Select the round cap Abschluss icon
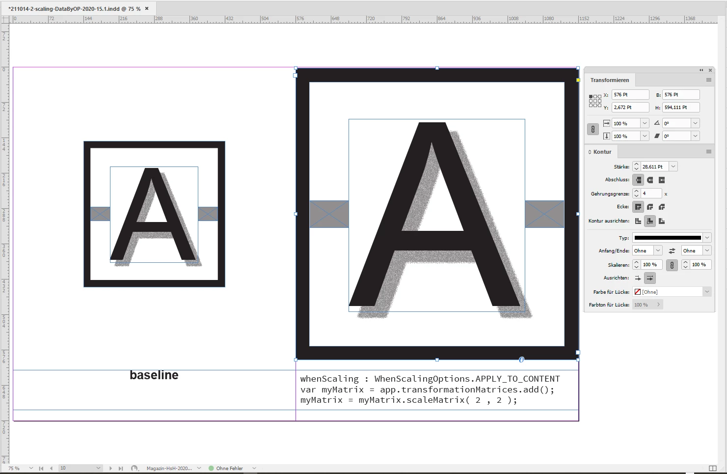This screenshot has height=474, width=727. coord(650,180)
